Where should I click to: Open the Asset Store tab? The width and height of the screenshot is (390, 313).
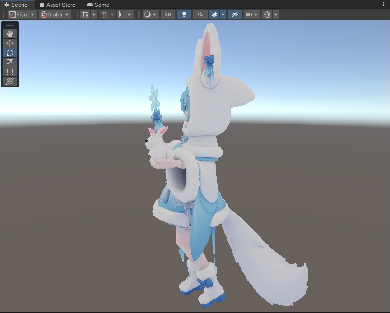tap(58, 5)
